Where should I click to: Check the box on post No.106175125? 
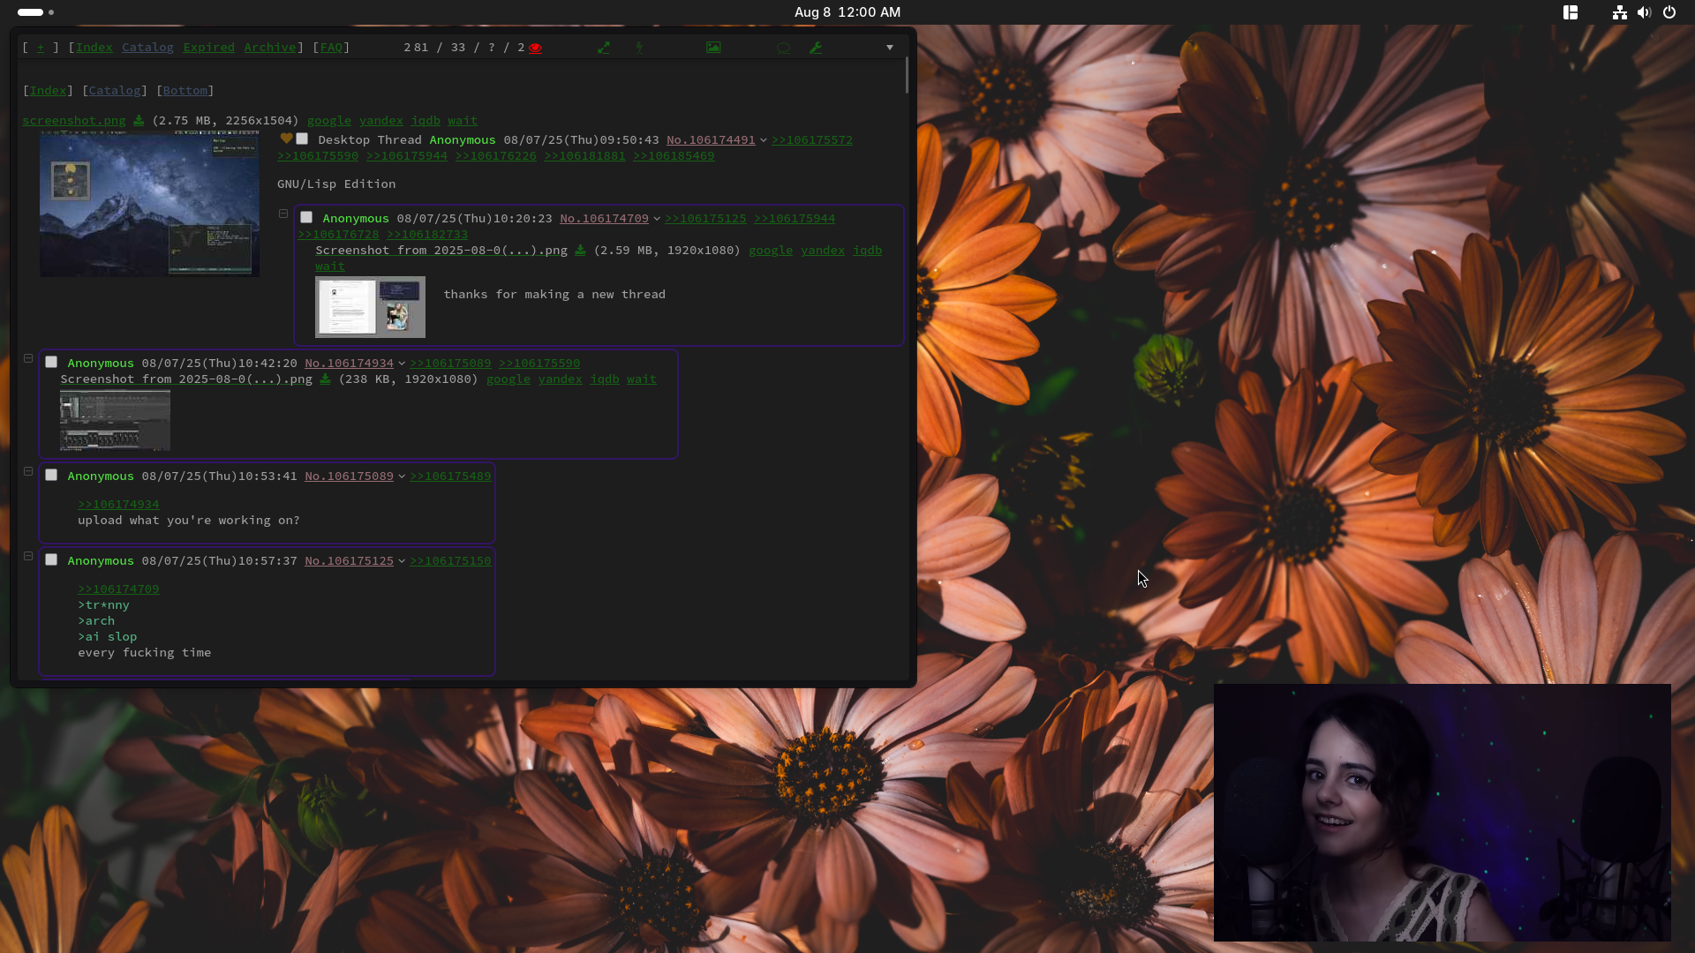pos(51,559)
